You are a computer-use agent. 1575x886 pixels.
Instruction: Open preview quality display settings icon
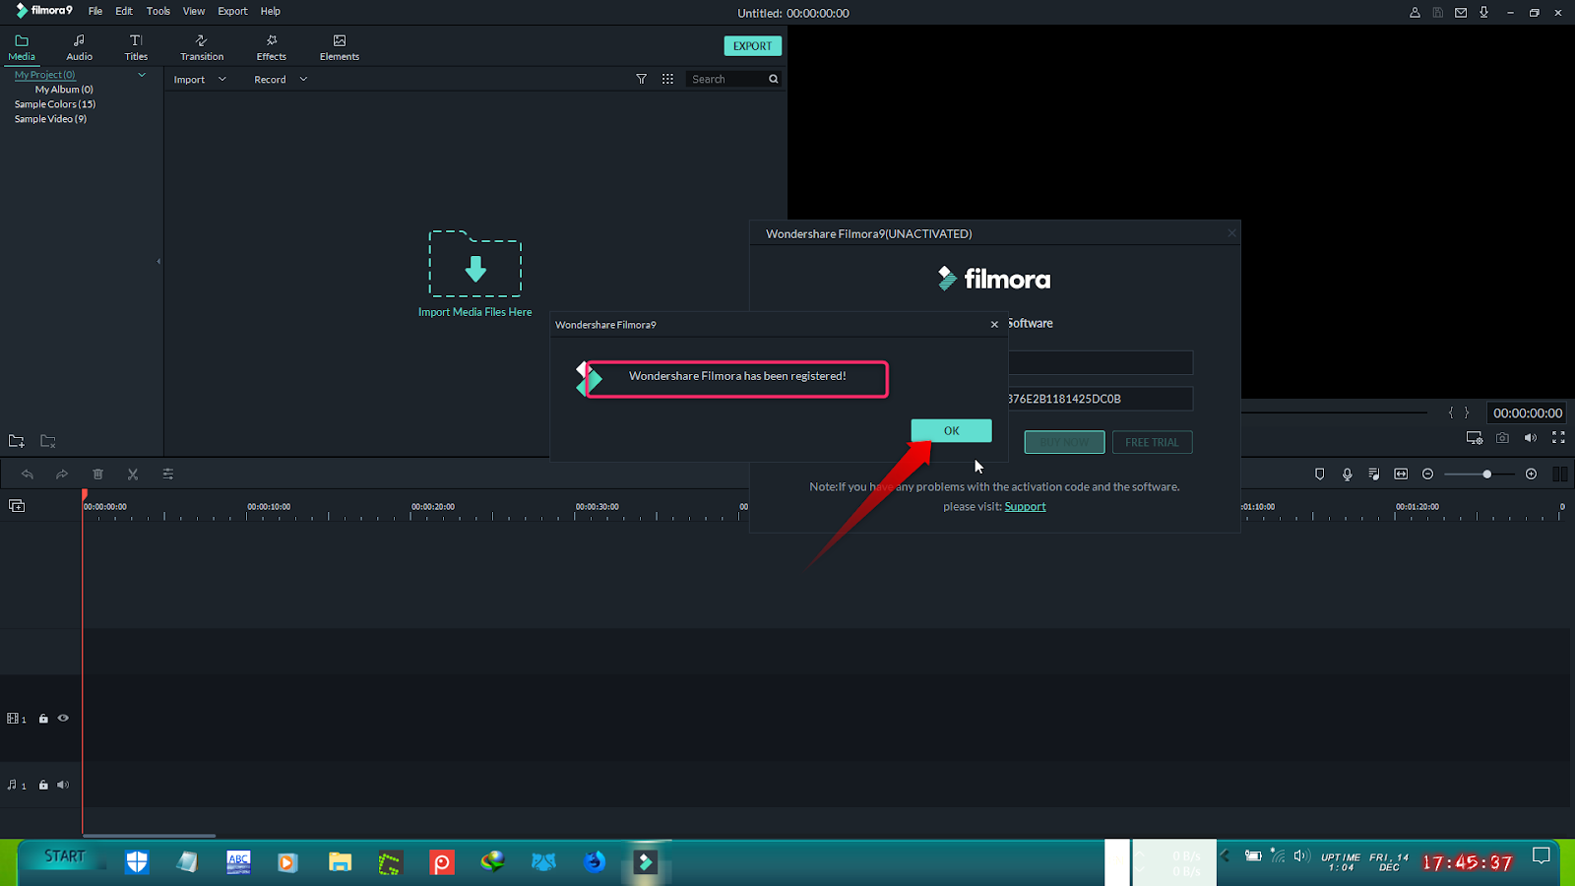tap(1474, 438)
